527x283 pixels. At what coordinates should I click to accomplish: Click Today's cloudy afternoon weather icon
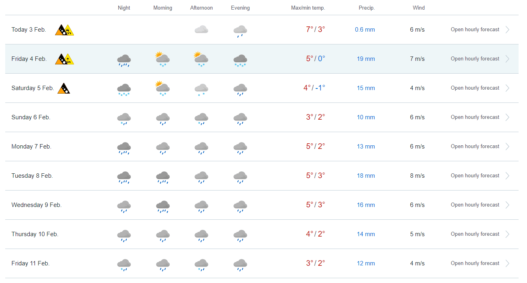(201, 30)
